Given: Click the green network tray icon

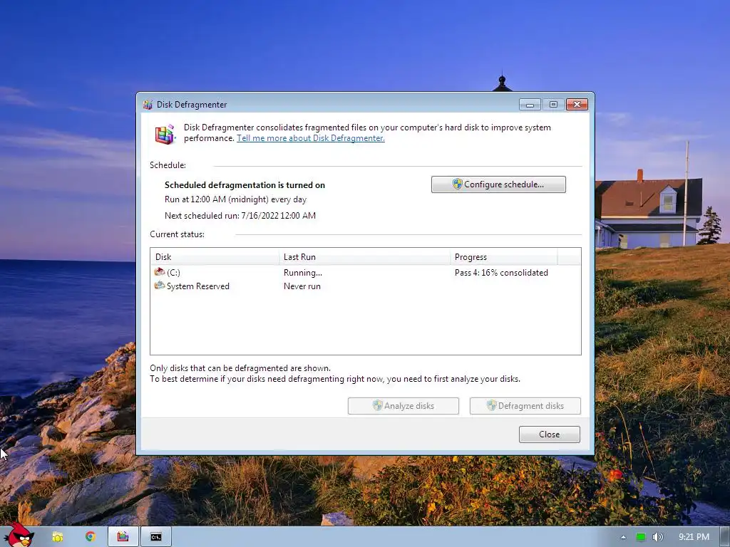Looking at the screenshot, I should pos(641,537).
